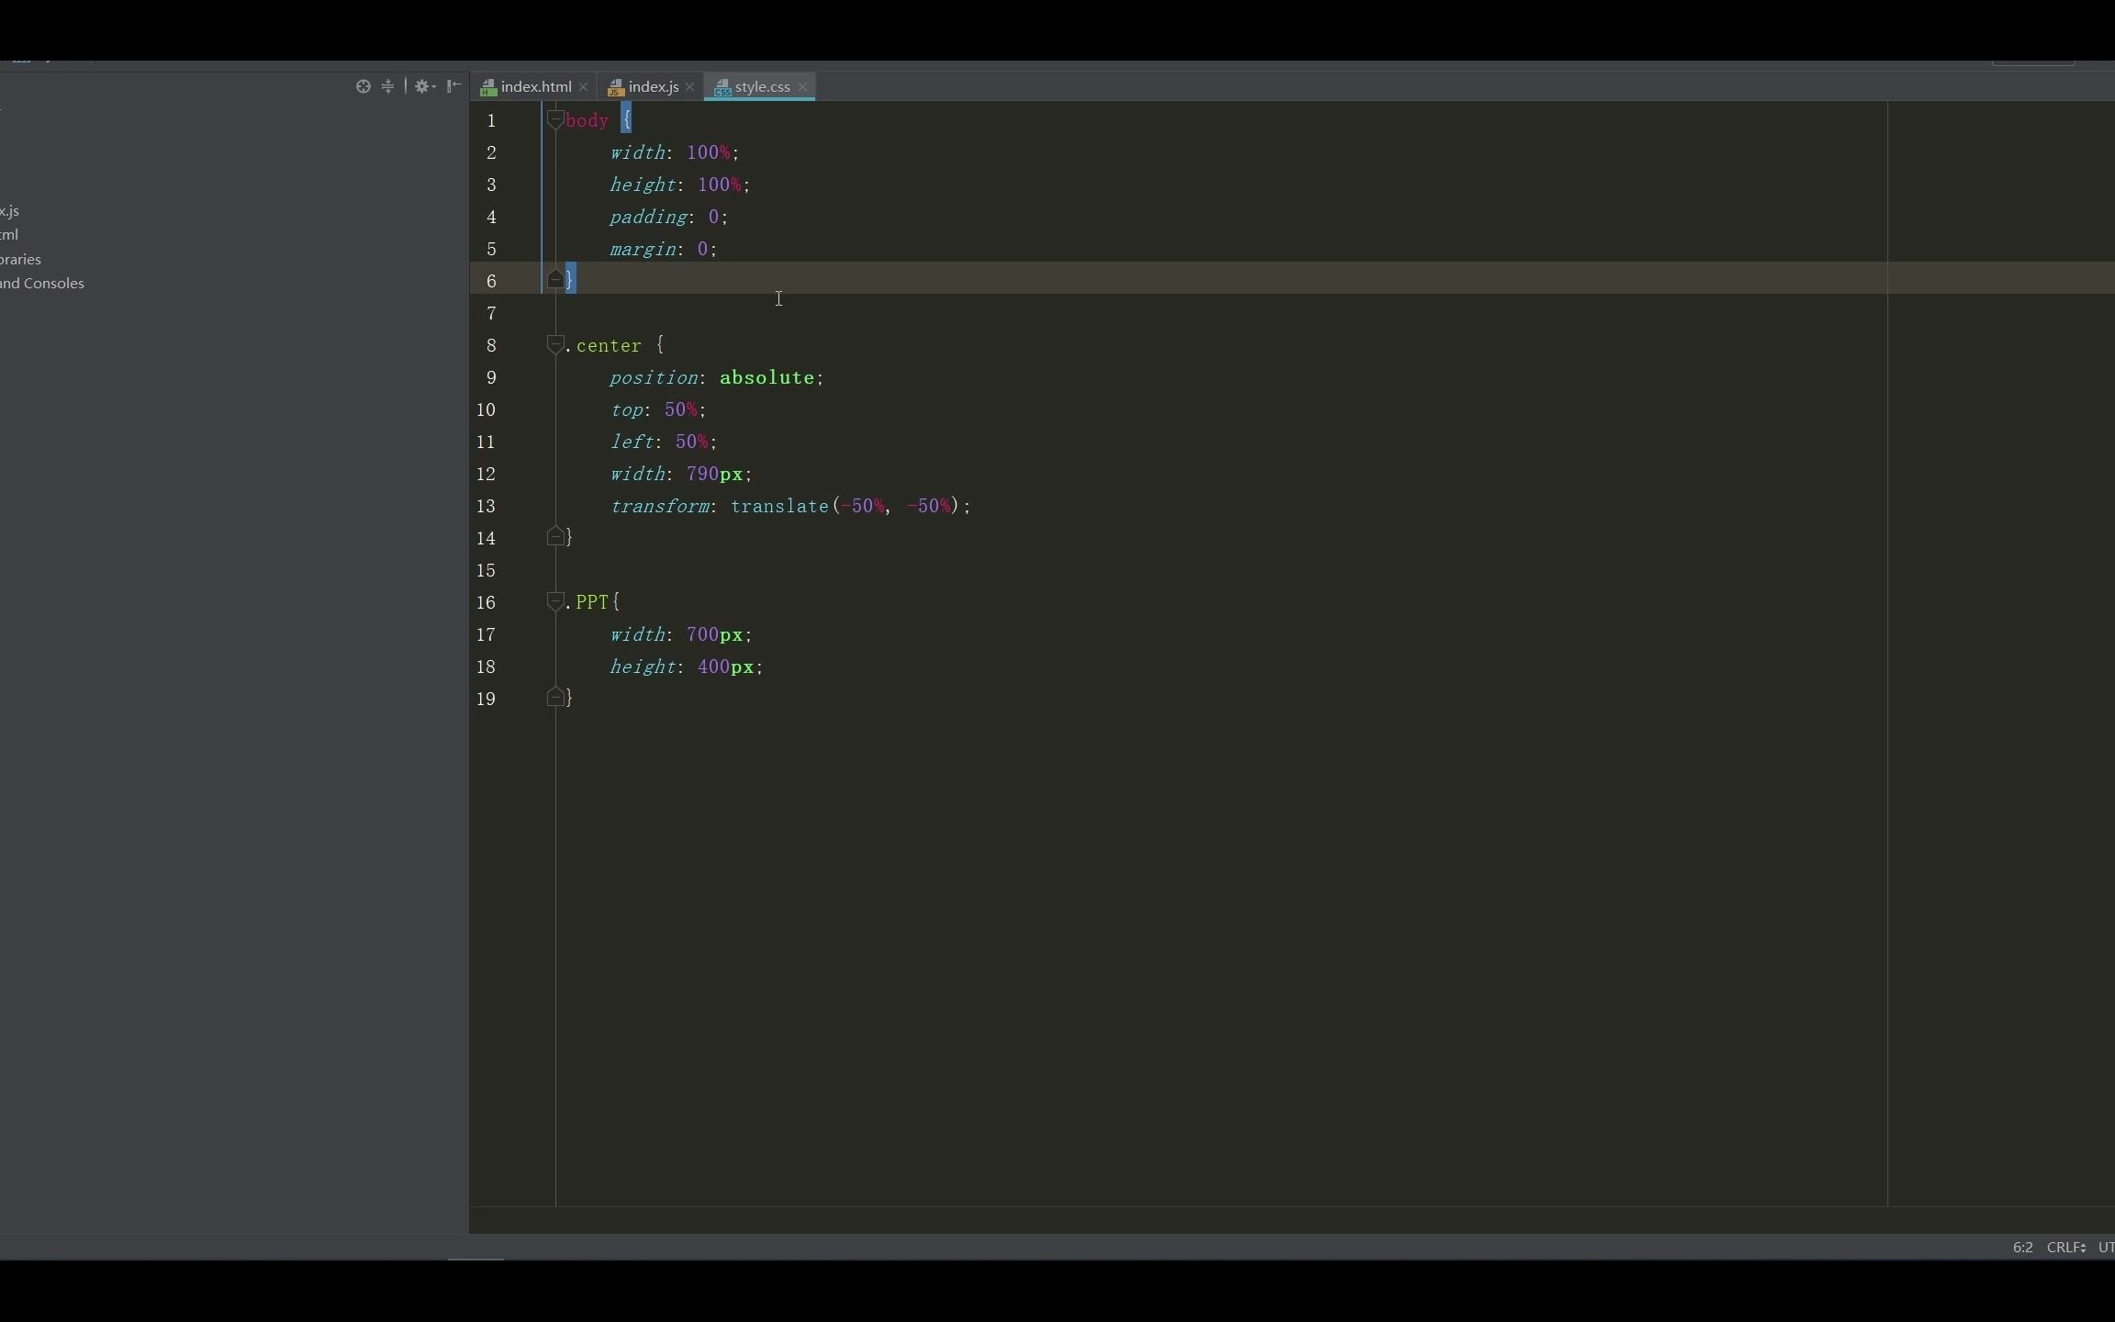
Task: Open the project panel settings gear dropdown
Action: (x=423, y=86)
